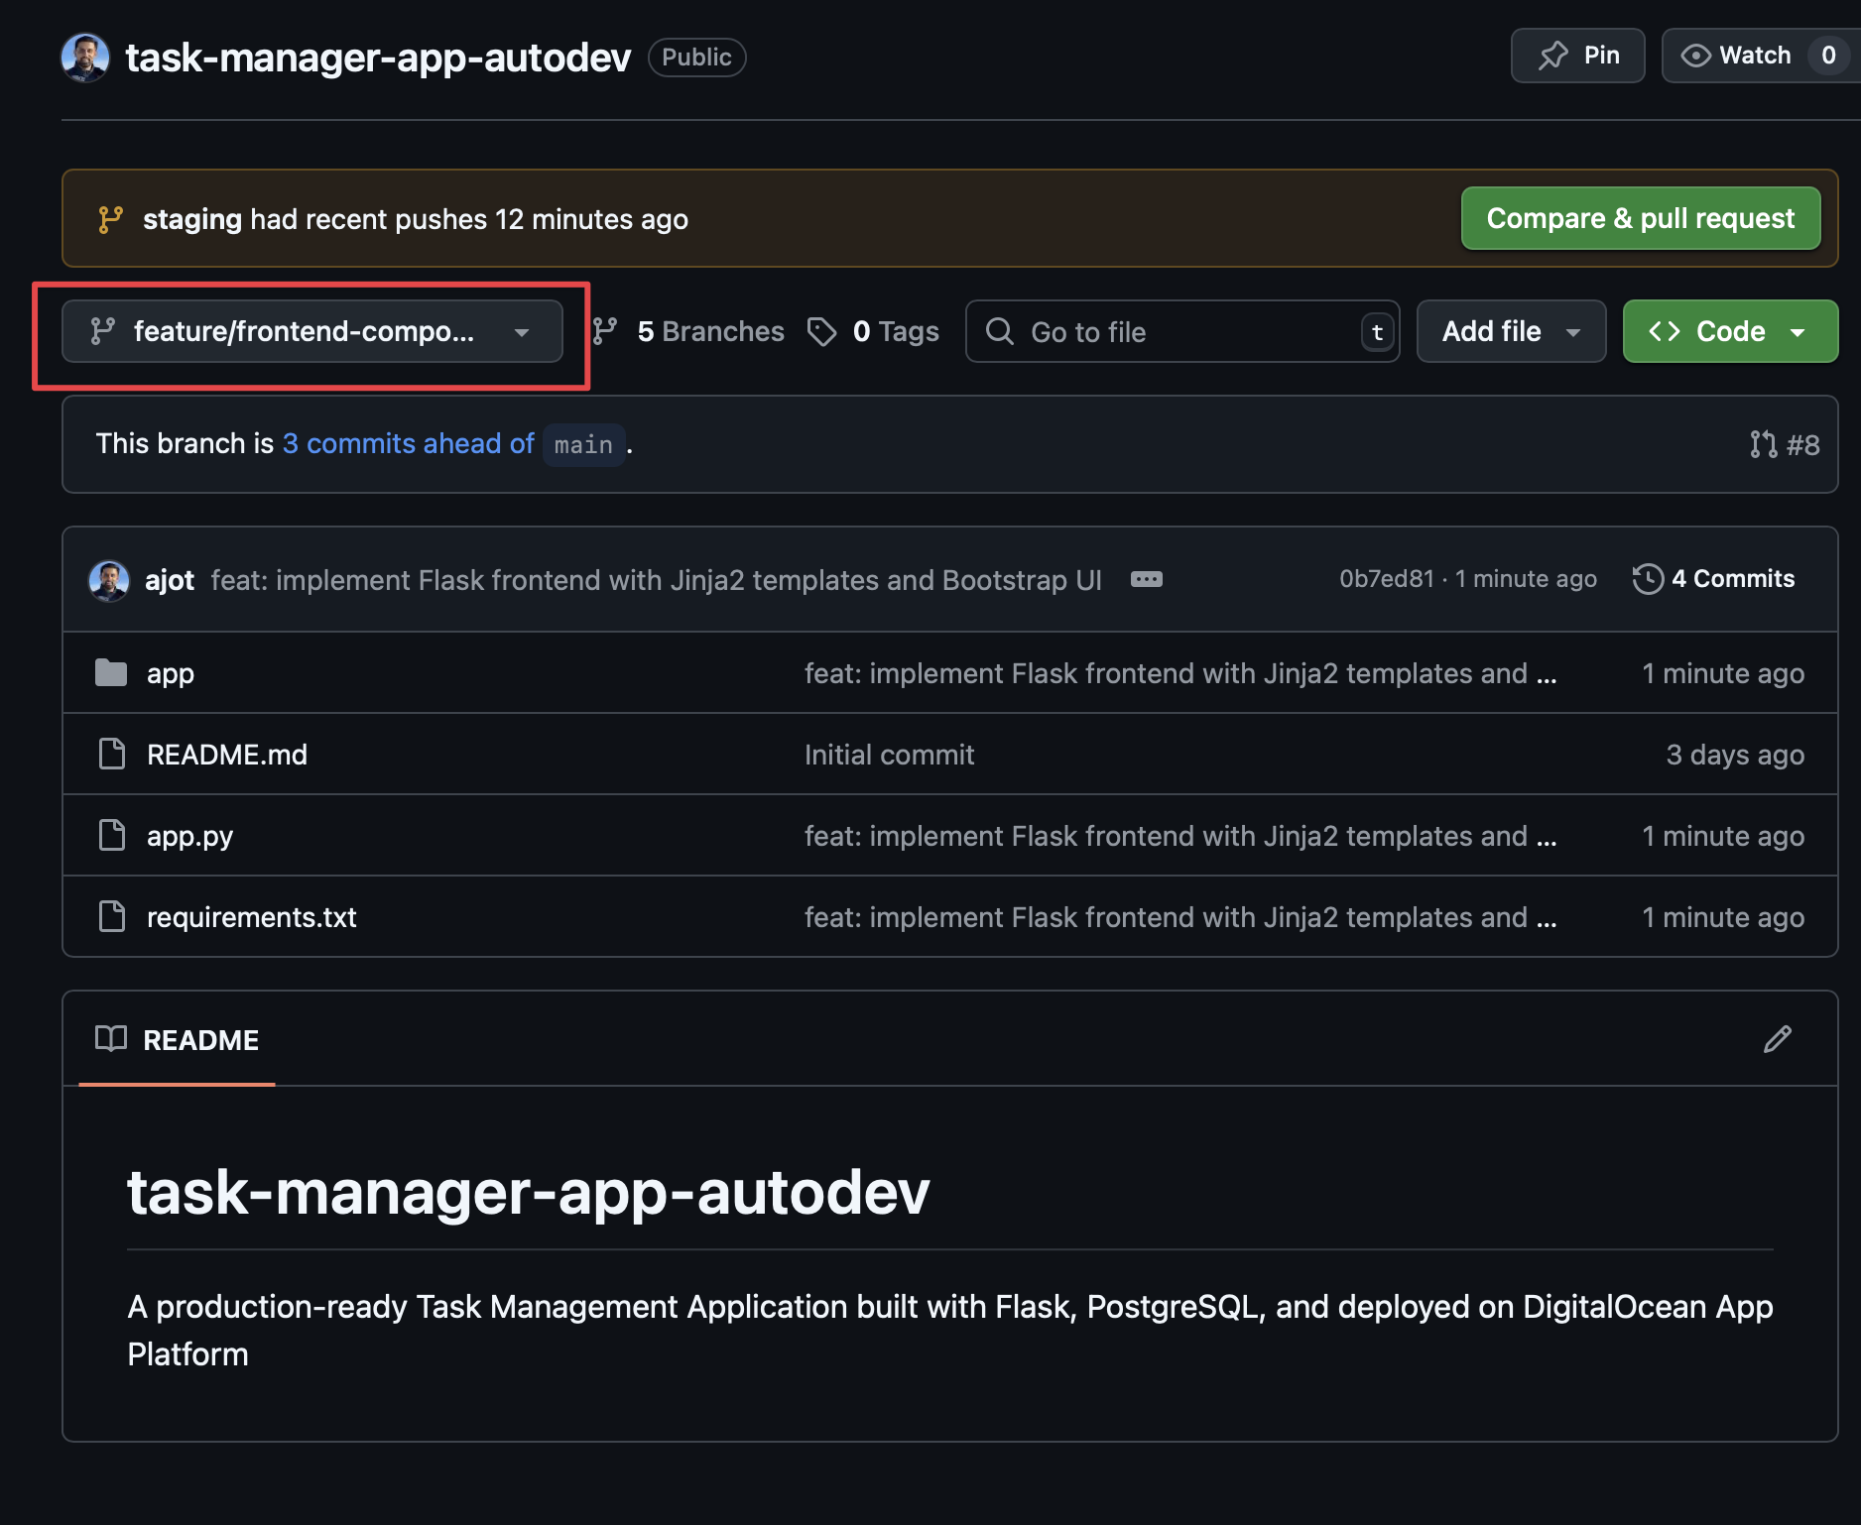1861x1525 pixels.
Task: Click the book icon on the README tab
Action: point(111,1038)
